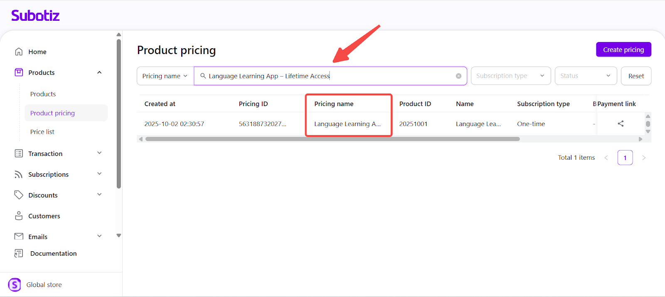Click the Customers person icon
Image resolution: width=665 pixels, height=297 pixels.
(19, 216)
